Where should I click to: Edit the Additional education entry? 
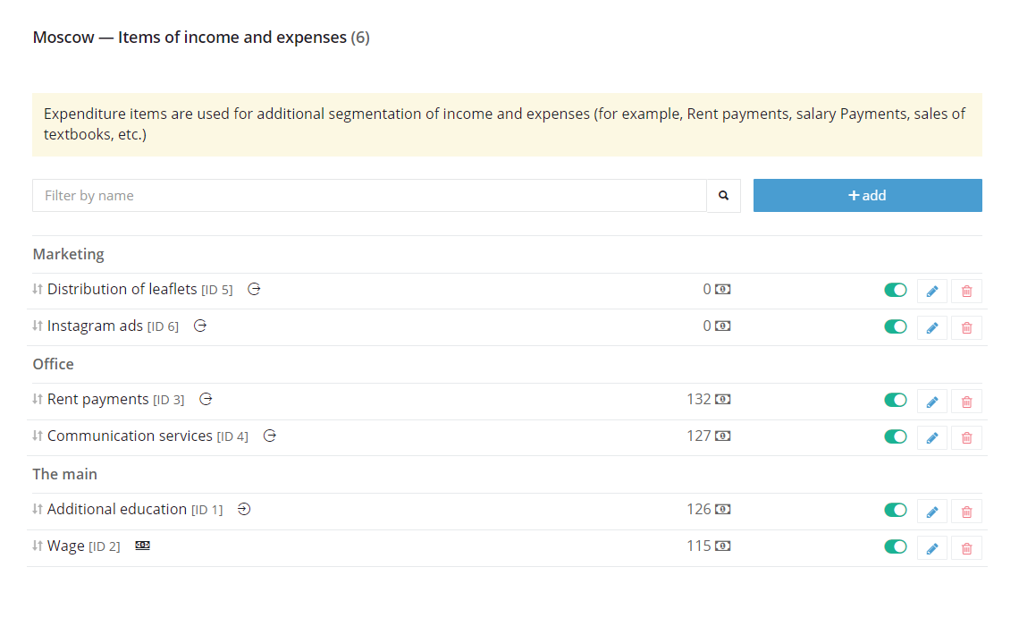tap(932, 512)
